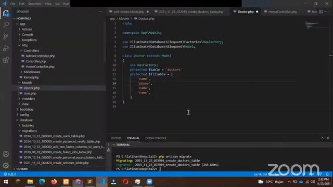This screenshot has width=333, height=187.
Task: Expand the Exceptions folder
Action: pos(29,40)
